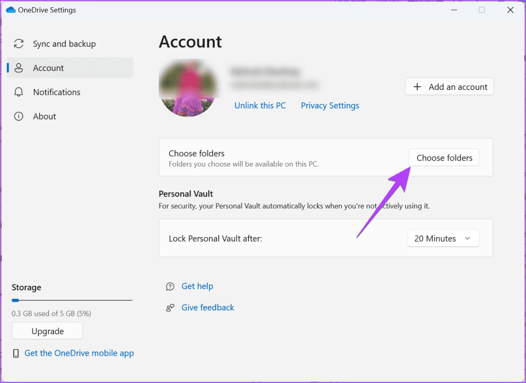
Task: Open Get the OneDrive mobile app link
Action: (x=79, y=353)
